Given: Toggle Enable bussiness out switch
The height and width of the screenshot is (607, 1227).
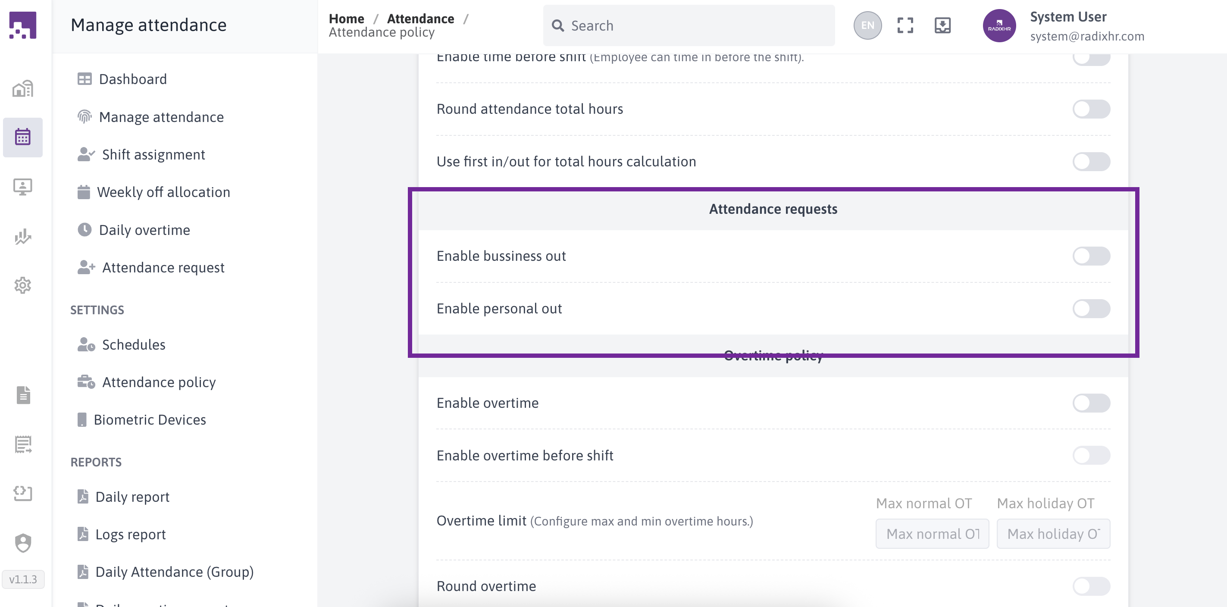Looking at the screenshot, I should [1091, 256].
